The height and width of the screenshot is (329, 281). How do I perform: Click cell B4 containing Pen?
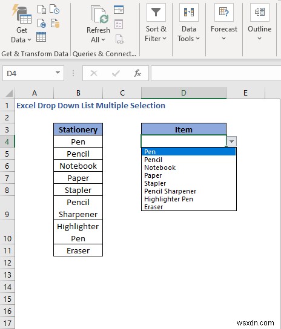[x=78, y=142]
